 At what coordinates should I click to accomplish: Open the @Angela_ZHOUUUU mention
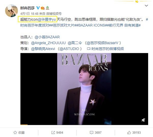click(48, 43)
